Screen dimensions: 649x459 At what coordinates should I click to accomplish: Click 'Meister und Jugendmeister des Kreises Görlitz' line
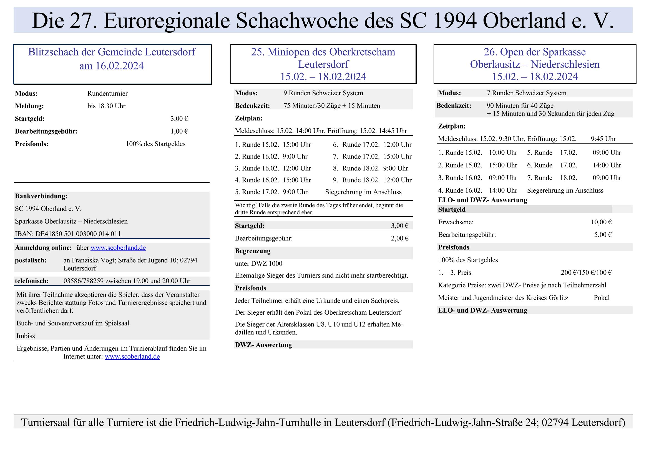pyautogui.click(x=503, y=298)
